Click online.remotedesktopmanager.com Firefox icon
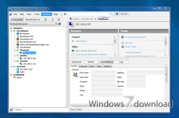Screen dimensions: 179x118 click(18, 45)
